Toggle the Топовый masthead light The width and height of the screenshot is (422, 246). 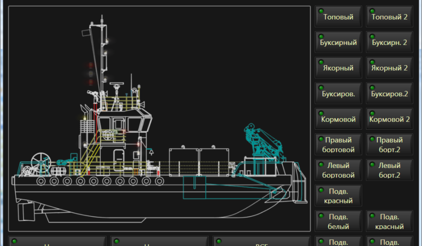[338, 17]
